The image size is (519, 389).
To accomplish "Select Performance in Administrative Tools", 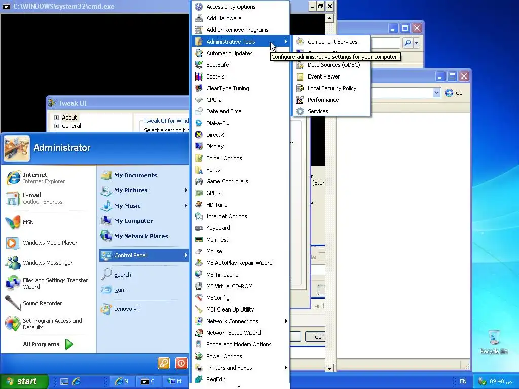I will point(331,100).
